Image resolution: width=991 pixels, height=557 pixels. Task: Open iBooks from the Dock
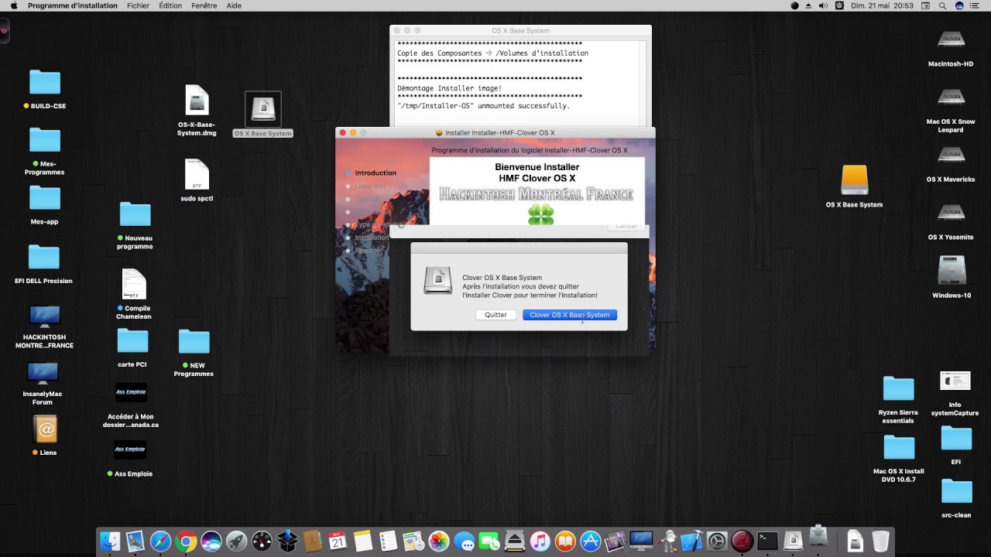(x=565, y=541)
